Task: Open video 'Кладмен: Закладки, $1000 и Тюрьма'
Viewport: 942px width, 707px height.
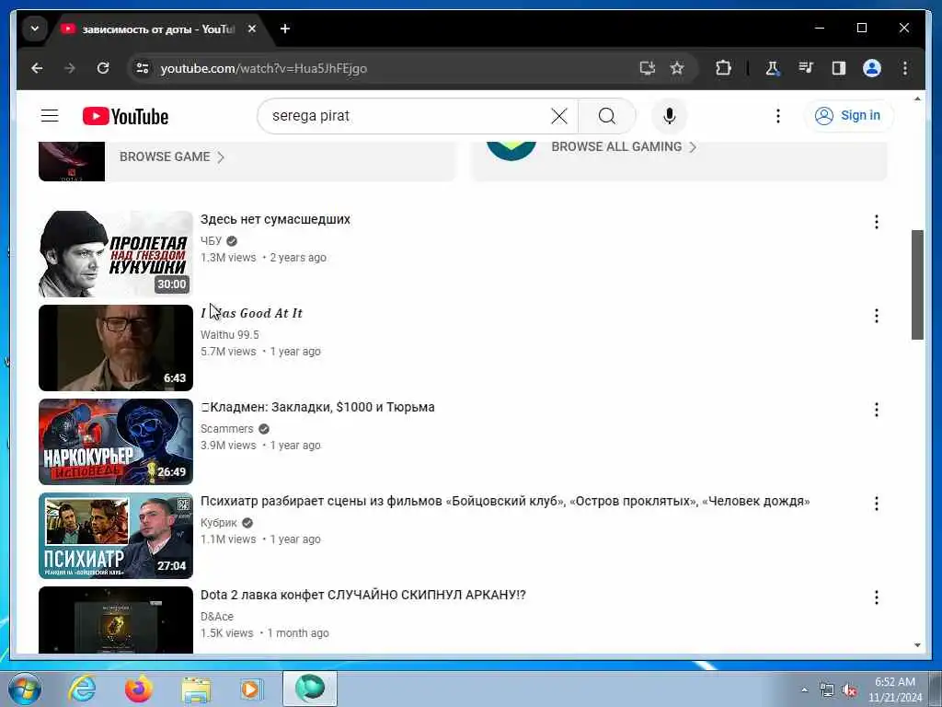Action: (317, 407)
